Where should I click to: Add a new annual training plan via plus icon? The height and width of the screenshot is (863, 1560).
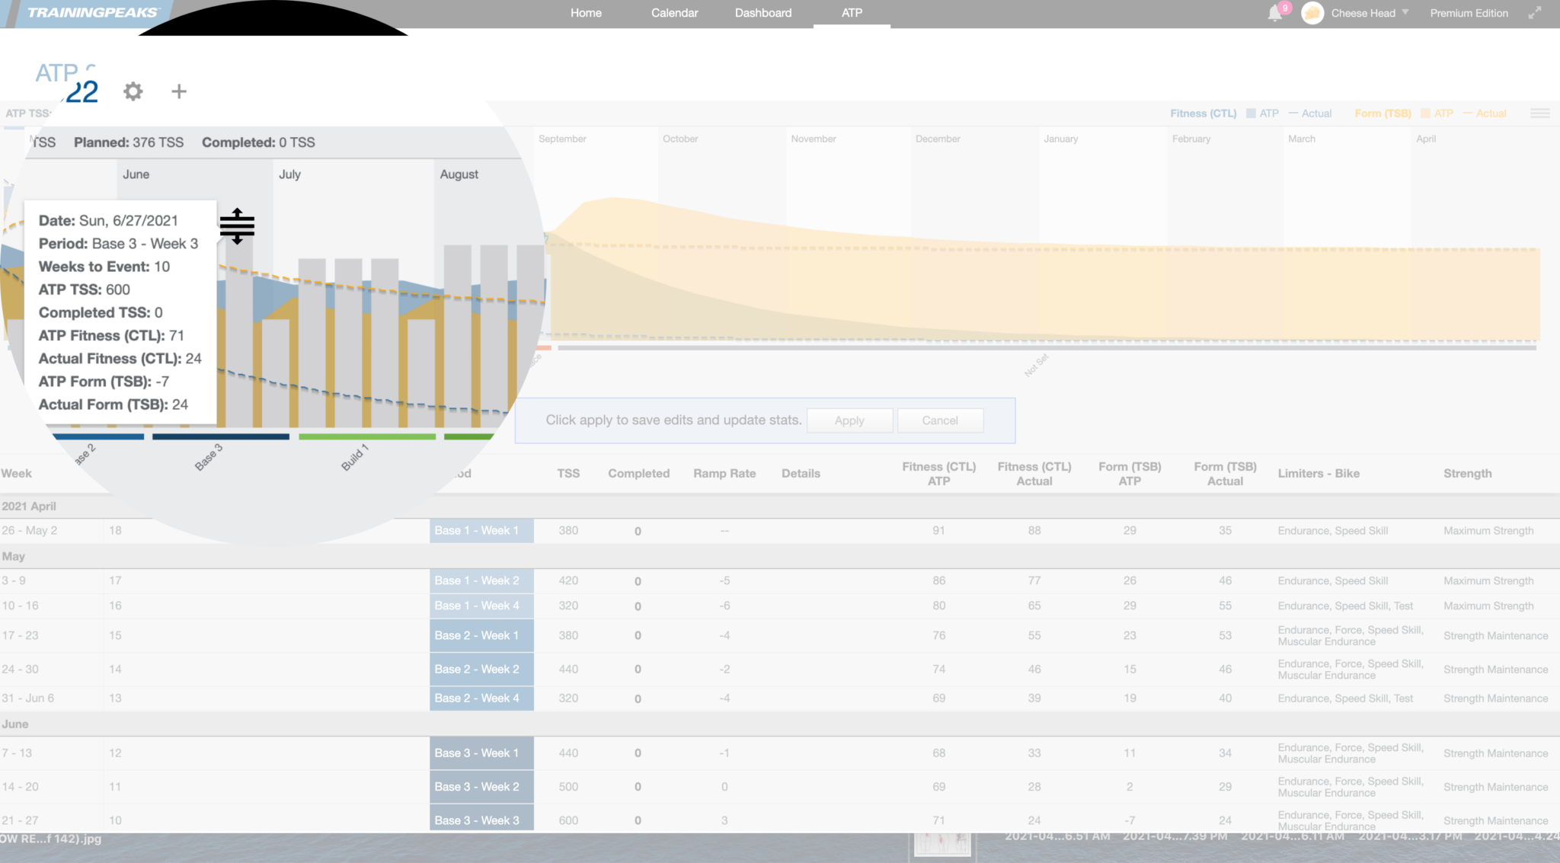coord(178,91)
